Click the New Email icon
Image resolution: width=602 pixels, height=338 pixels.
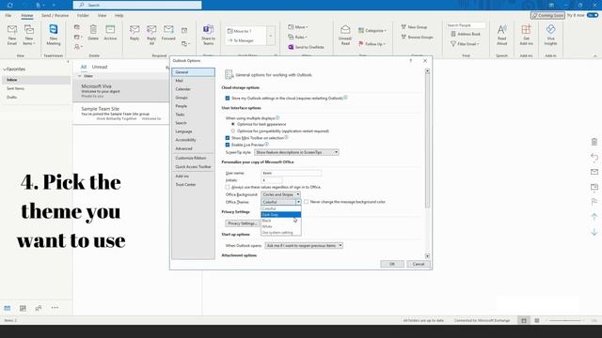(12, 35)
